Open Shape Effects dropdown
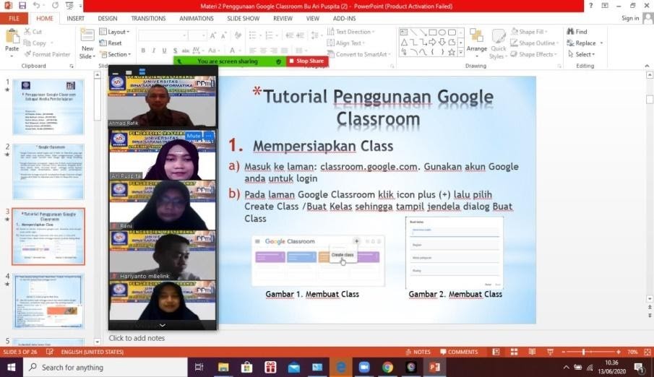Image resolution: width=654 pixels, height=377 pixels. (535, 54)
